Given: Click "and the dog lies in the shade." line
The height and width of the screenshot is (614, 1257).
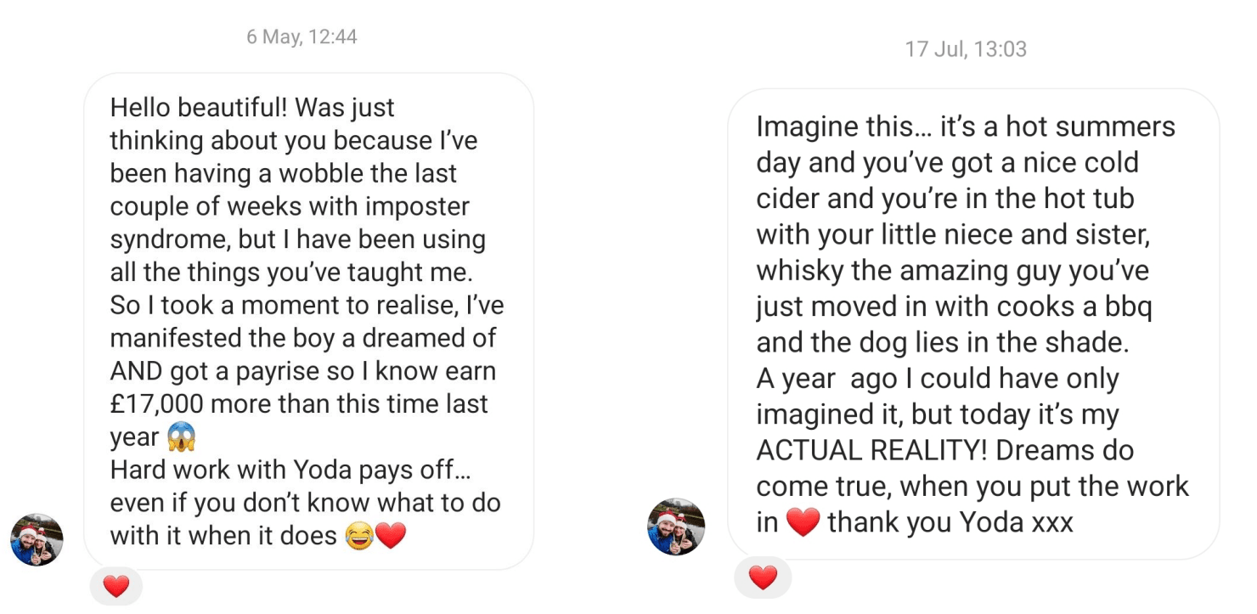Looking at the screenshot, I should (943, 342).
